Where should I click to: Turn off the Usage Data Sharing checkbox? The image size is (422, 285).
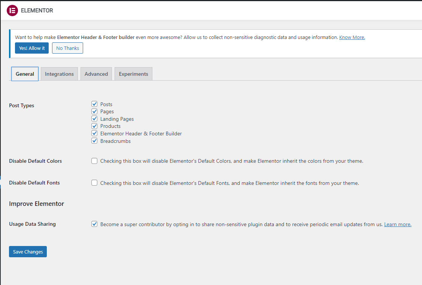94,224
